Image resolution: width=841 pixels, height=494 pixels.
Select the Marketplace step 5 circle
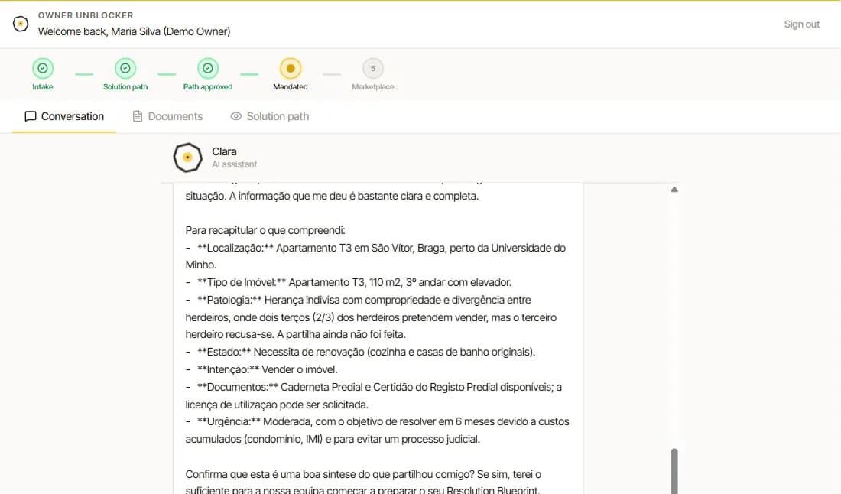click(373, 68)
